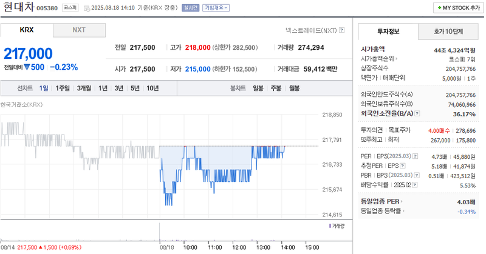This screenshot has width=486, height=254.
Task: Click the 코스피 7위 rank value
Action: pyautogui.click(x=462, y=59)
